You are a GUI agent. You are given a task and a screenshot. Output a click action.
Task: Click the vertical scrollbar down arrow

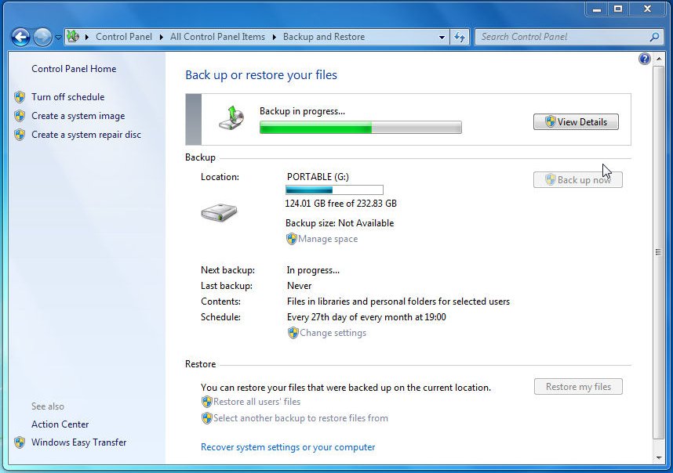(658, 457)
